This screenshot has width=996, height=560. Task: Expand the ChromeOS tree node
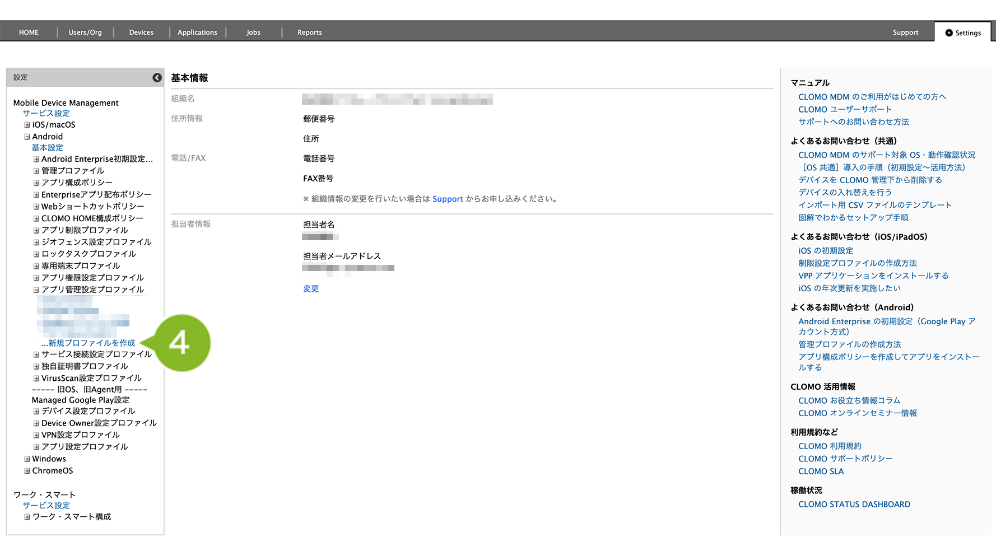tap(27, 471)
